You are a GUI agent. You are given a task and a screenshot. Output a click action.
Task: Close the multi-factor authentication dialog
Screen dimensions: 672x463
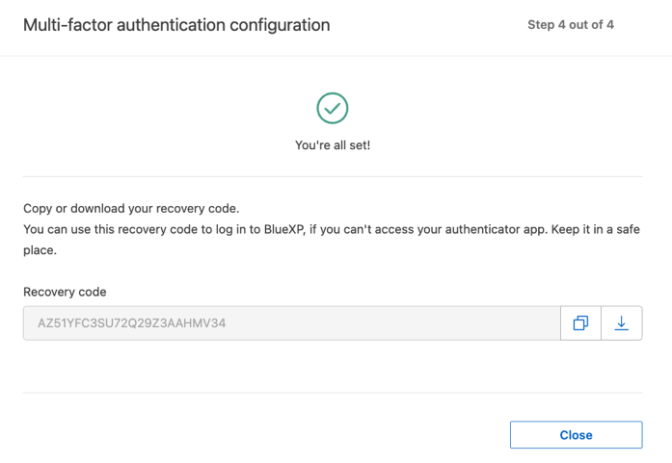pos(576,435)
